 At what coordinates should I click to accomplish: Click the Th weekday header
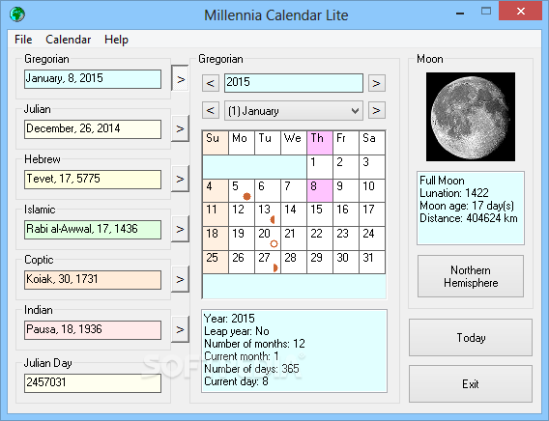pos(320,143)
